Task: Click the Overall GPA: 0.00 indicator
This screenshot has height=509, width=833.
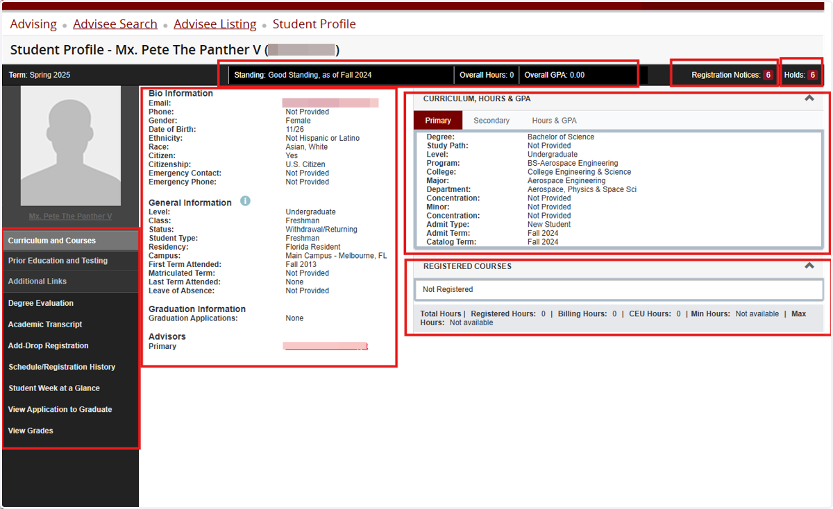Action: [x=555, y=75]
